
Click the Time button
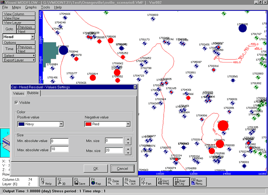click(x=9, y=49)
